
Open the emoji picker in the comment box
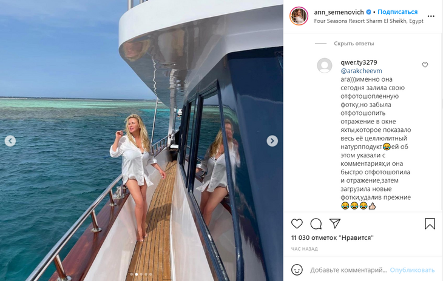pyautogui.click(x=297, y=269)
